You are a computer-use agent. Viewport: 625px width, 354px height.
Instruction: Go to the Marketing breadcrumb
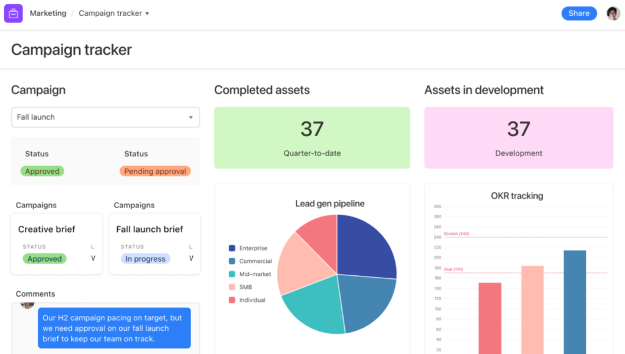tap(48, 13)
